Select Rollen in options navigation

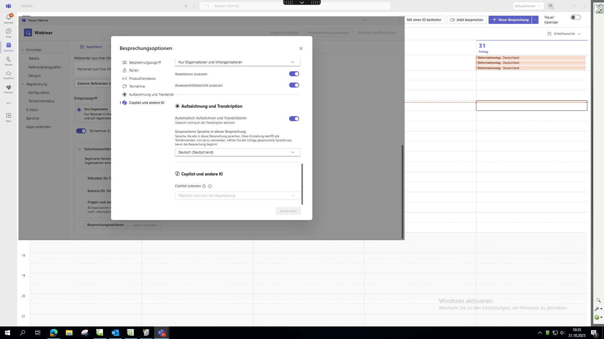(134, 70)
